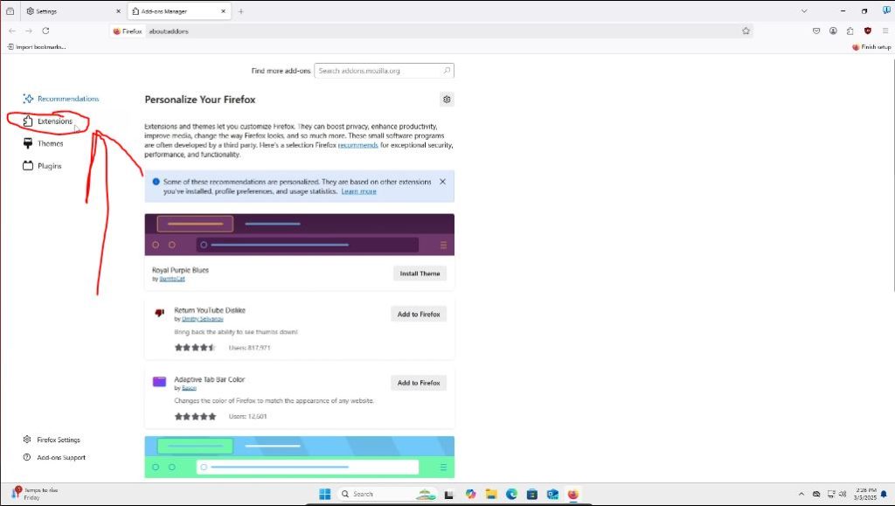This screenshot has width=895, height=506.
Task: Open Copilot from the taskbar
Action: pyautogui.click(x=470, y=494)
